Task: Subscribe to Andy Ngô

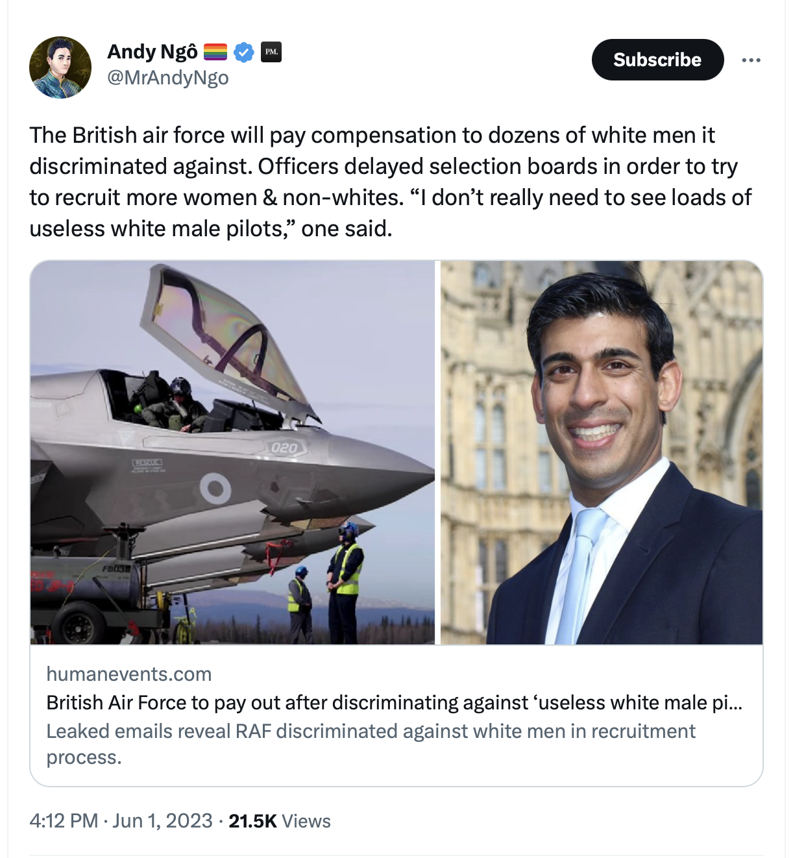Action: coord(657,60)
